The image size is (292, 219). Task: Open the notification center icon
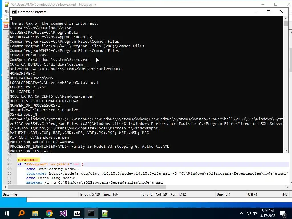(283, 213)
